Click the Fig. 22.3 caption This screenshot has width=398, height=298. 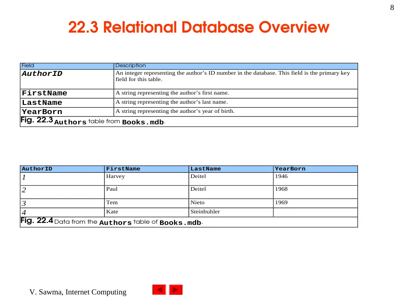tap(93, 121)
